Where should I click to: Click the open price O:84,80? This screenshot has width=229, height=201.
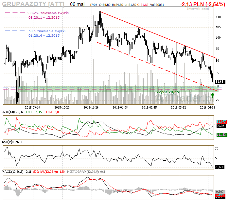[105, 5]
